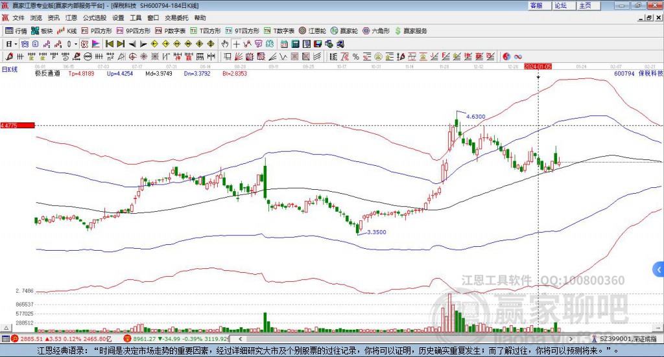Open the 9P四方形 tool
The width and height of the screenshot is (664, 357).
[134, 31]
